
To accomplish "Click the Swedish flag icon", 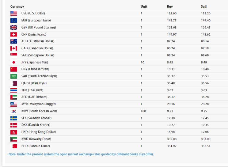I will (x=14, y=118).
